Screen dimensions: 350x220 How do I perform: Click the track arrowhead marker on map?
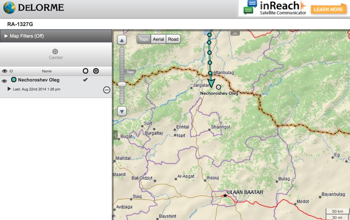coord(211,82)
